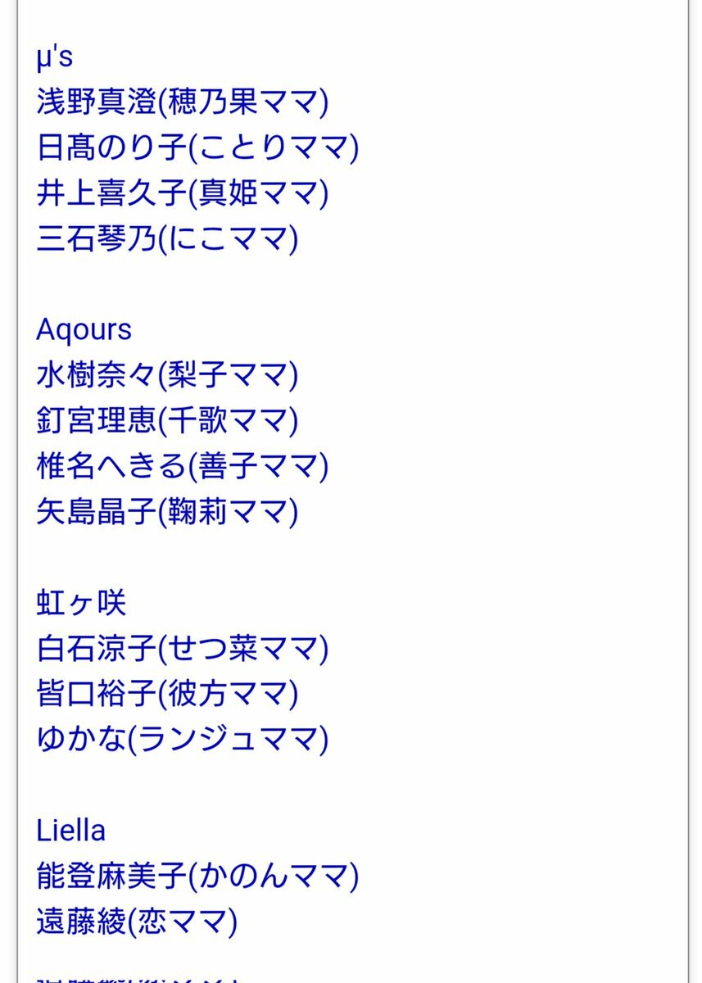Viewport: 702px width, 983px height.
Task: Select 白石涼子(せつ菜ママ) link
Action: click(x=183, y=650)
